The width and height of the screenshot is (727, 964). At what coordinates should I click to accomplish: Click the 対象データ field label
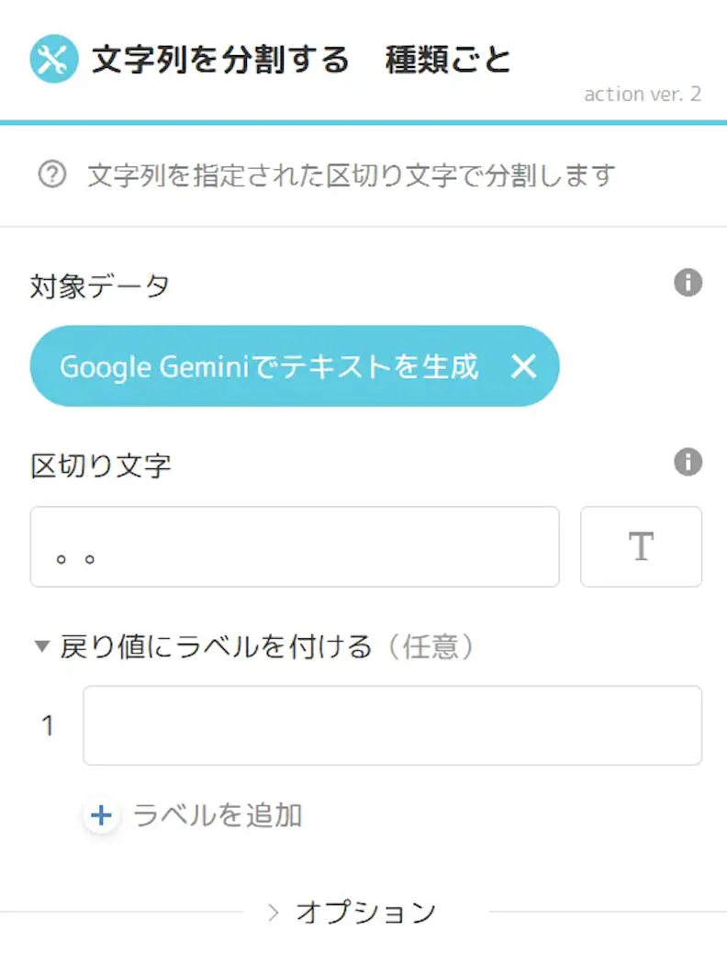[99, 286]
